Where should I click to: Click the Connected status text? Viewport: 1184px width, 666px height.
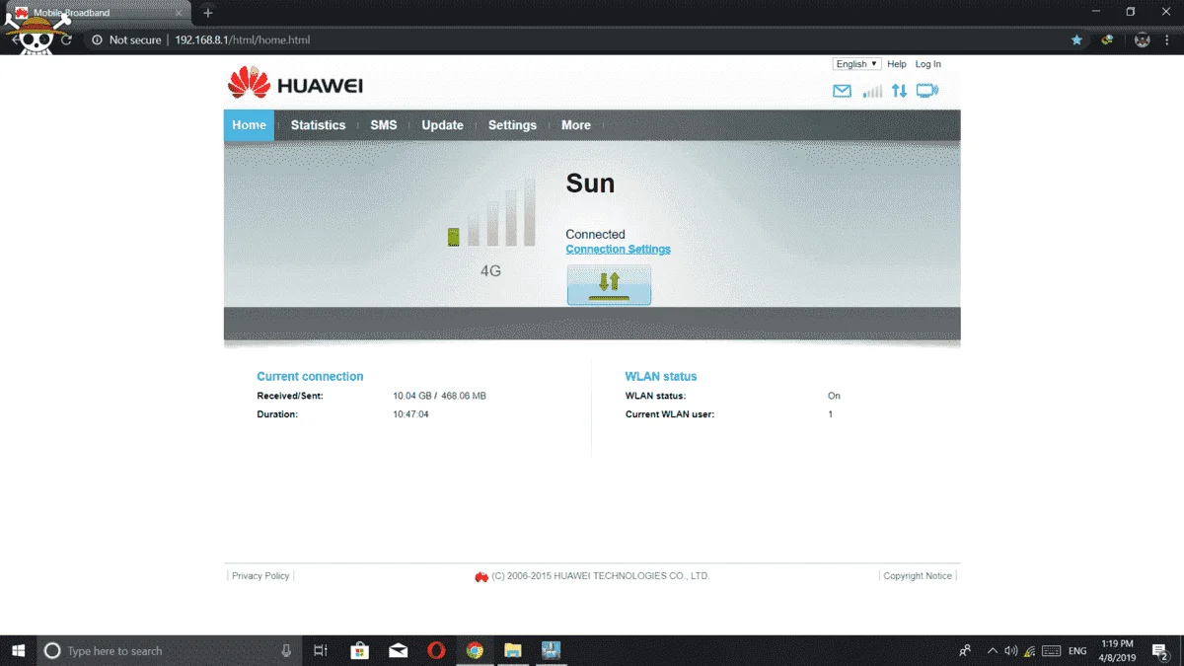(595, 235)
